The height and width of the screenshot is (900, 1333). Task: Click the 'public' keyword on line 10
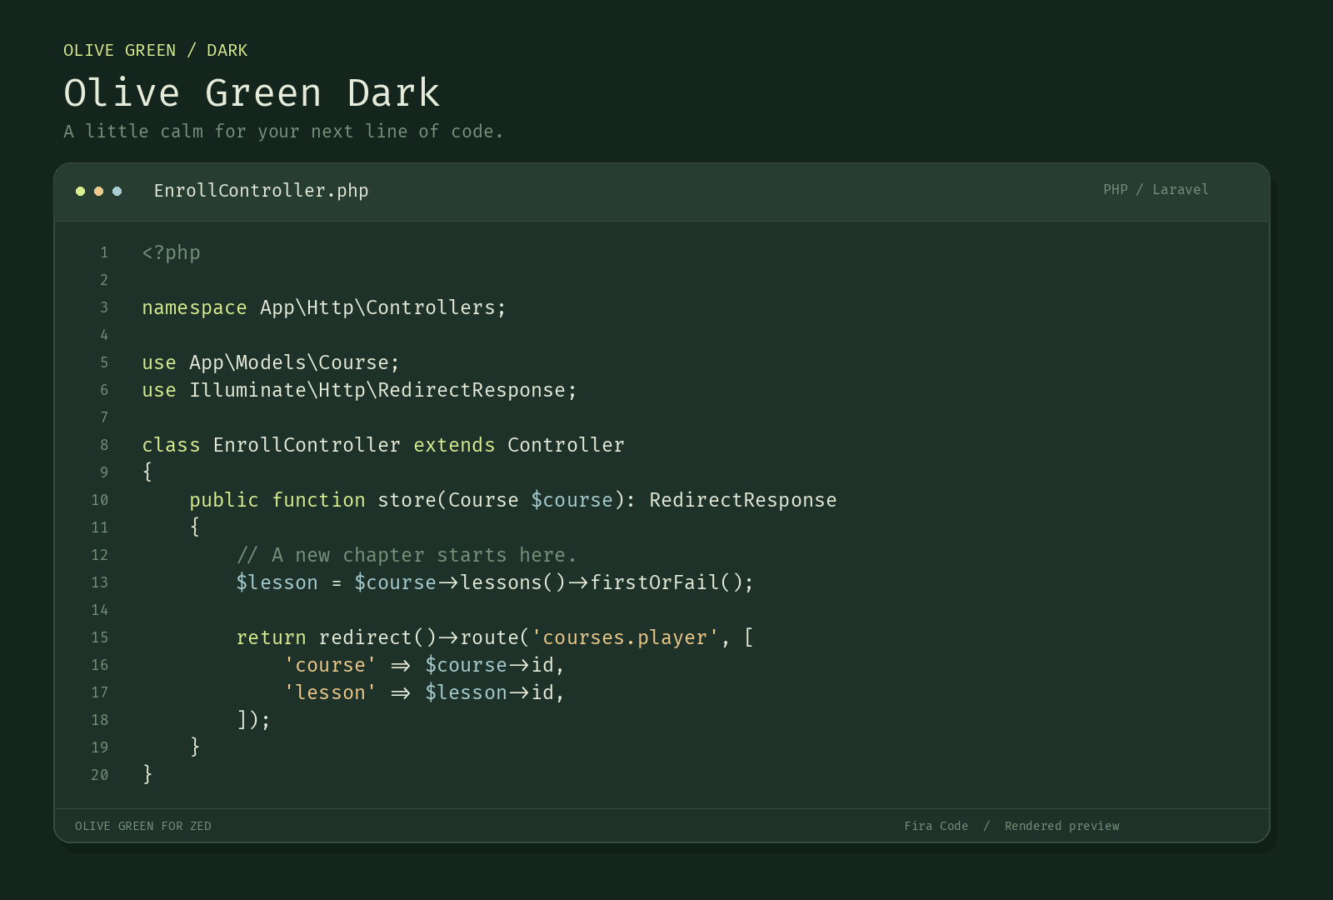(x=224, y=500)
